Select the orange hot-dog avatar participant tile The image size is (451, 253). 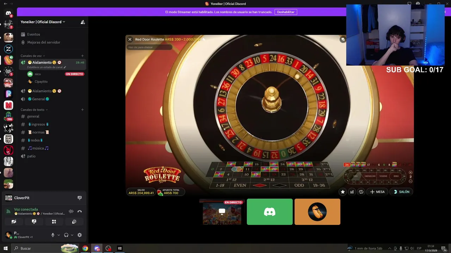click(x=317, y=212)
